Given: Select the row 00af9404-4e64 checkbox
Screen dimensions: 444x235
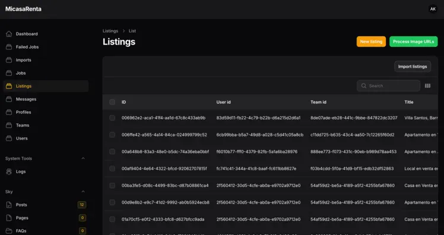Looking at the screenshot, I should [112, 169].
